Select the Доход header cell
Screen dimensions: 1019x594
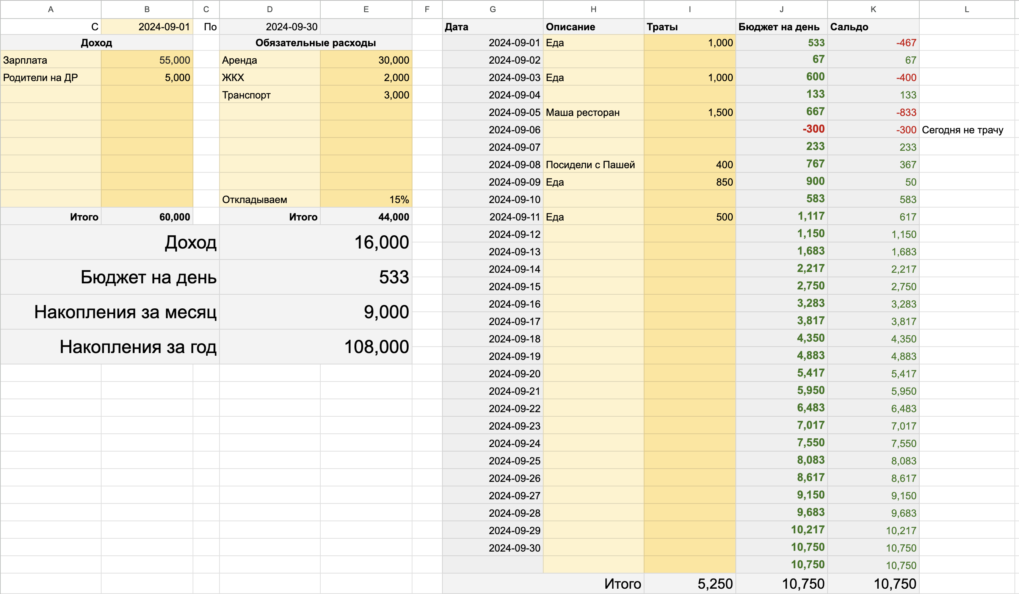97,42
